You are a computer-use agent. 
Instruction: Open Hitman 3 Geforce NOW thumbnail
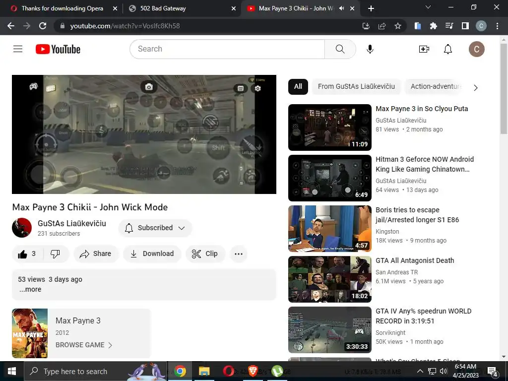point(330,178)
